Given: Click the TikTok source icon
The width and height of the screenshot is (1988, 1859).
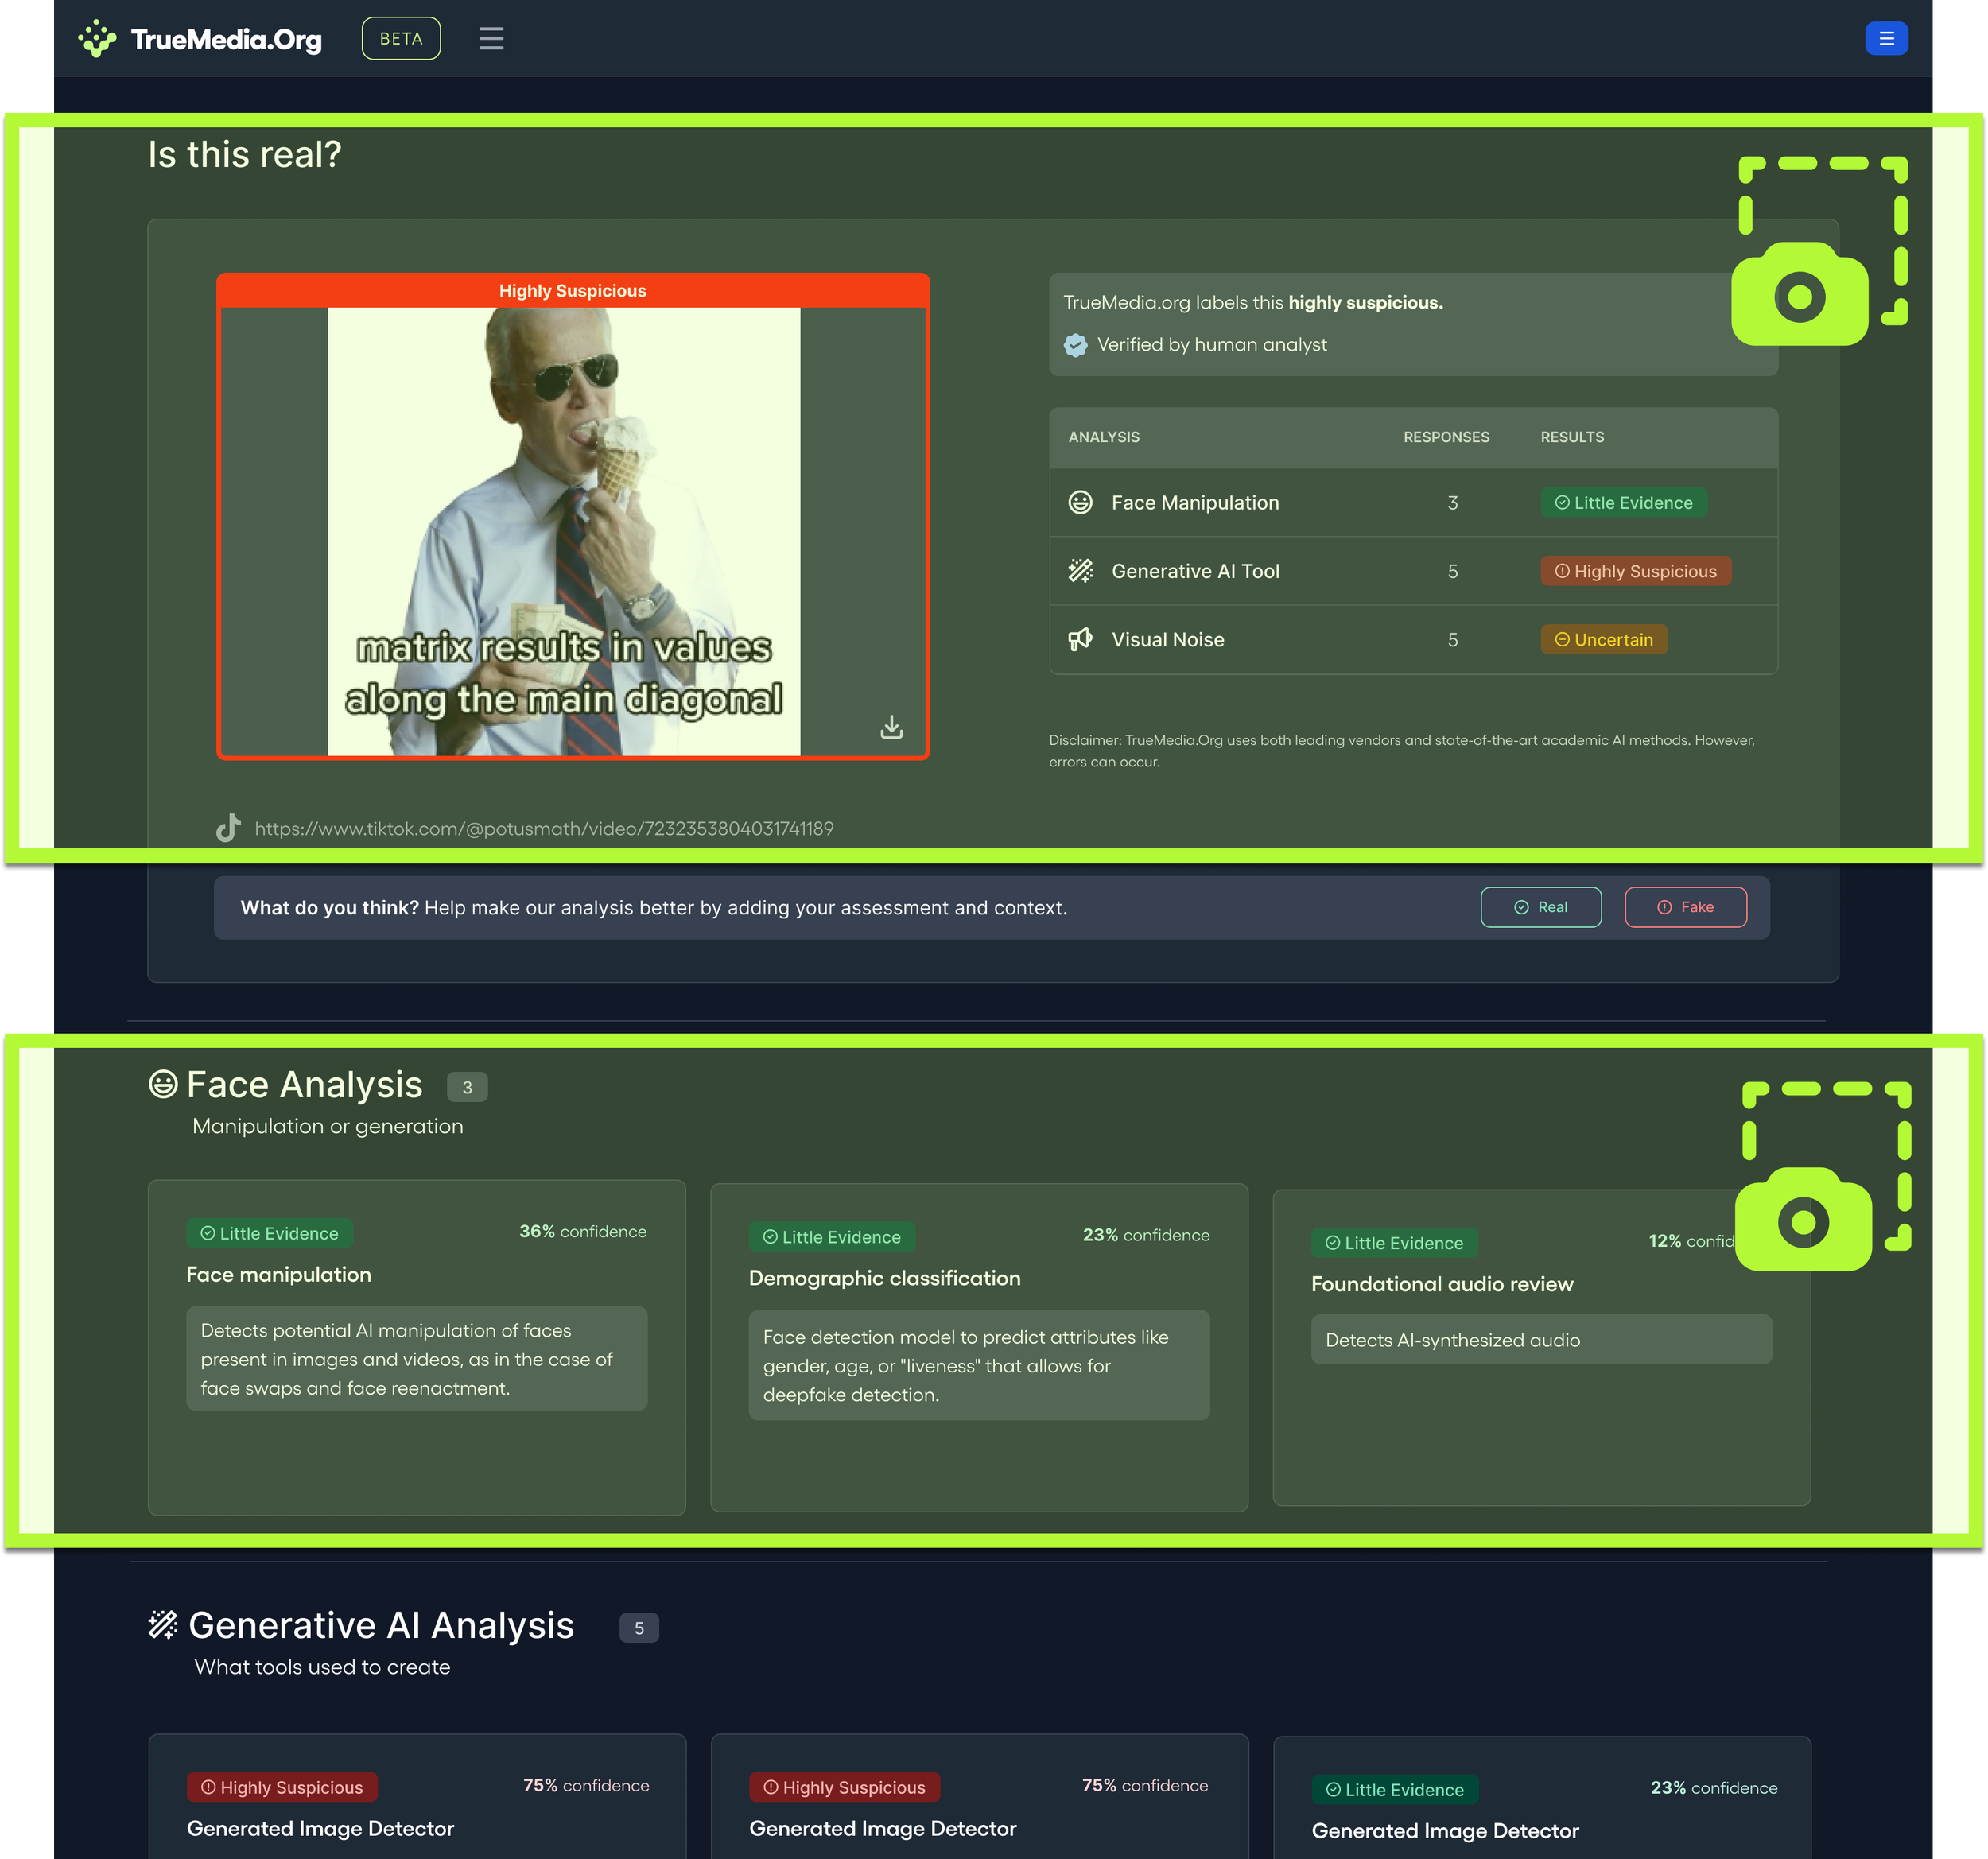Looking at the screenshot, I should [x=229, y=828].
